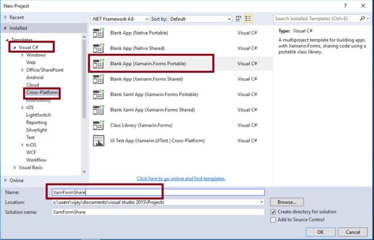Select the Web template category

point(31,63)
